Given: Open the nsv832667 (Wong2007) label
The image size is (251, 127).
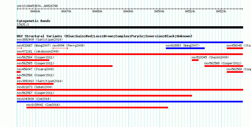Looking at the screenshot, I should click(34, 45).
